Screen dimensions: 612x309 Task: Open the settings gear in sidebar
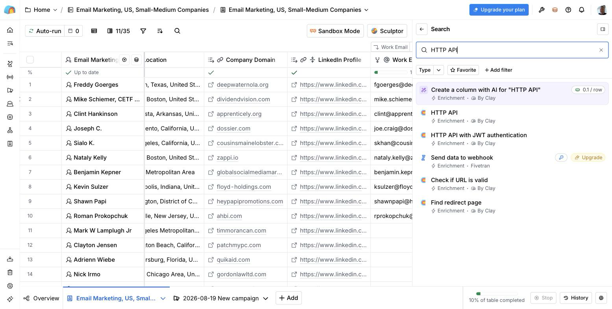[10, 286]
